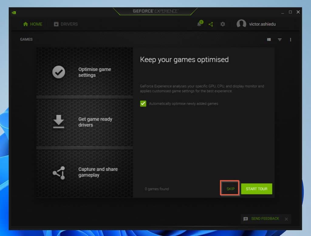This screenshot has width=311, height=236.
Task: Click the 0 games found text
Action: coord(157,189)
